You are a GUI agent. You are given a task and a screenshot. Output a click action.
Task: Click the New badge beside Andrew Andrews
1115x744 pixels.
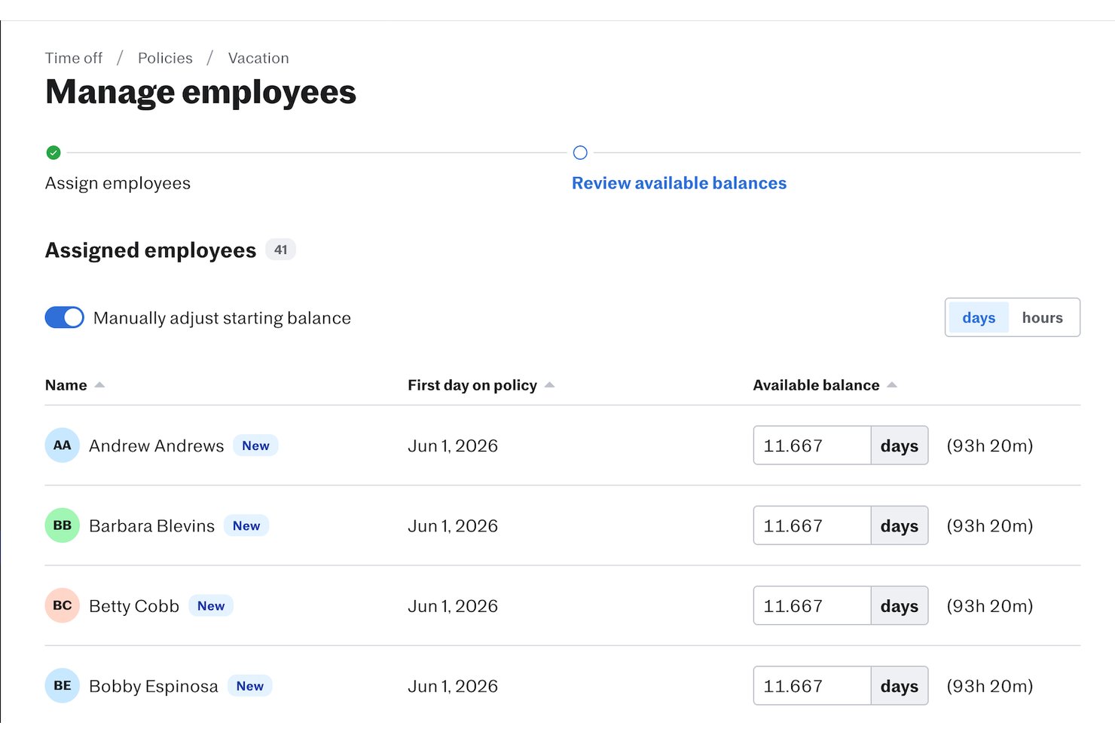pyautogui.click(x=255, y=445)
